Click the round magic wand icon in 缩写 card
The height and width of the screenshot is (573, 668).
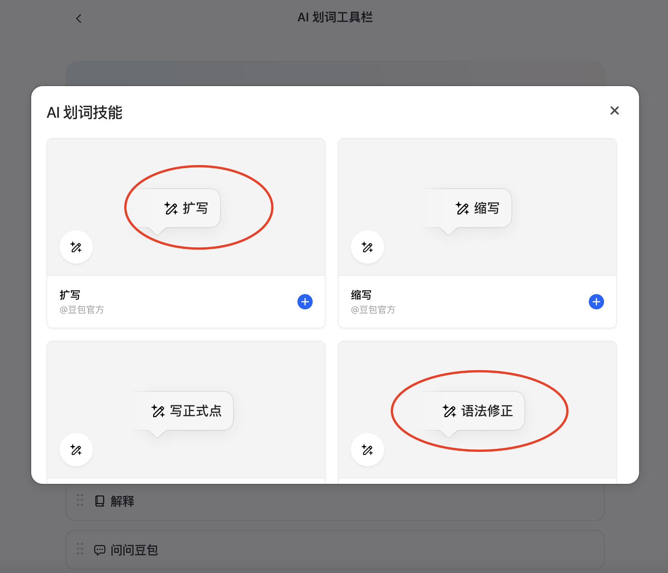click(x=368, y=247)
